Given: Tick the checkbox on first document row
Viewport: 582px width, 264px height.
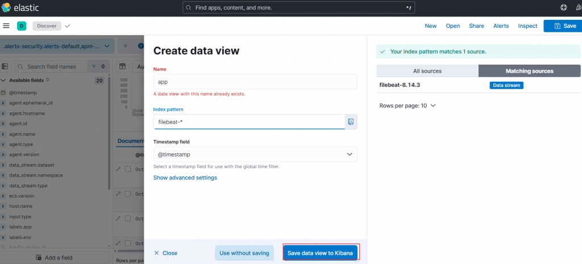Looking at the screenshot, I should click(128, 169).
